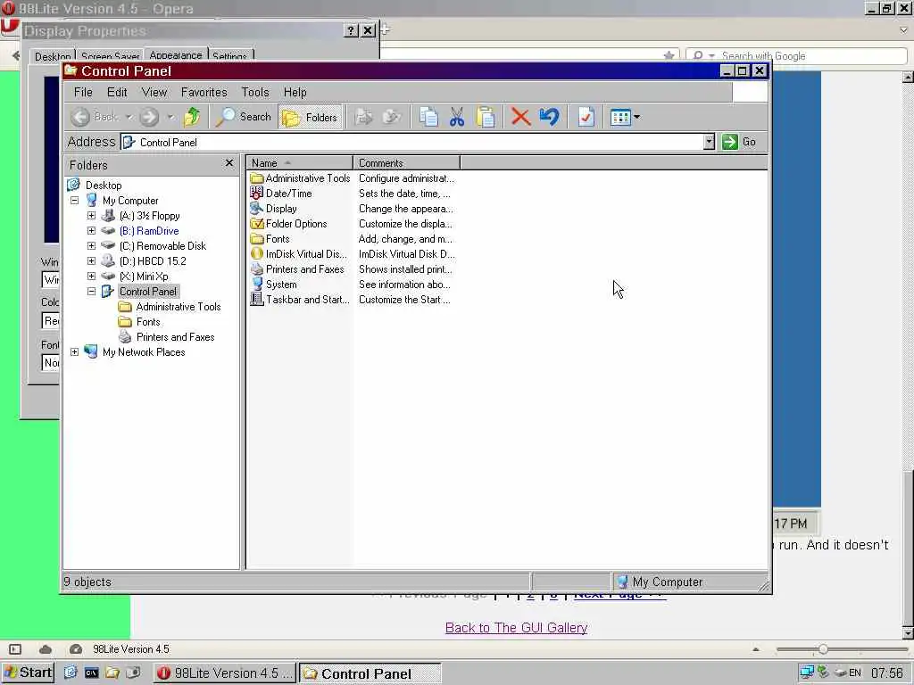Expand the (D:) HBCD 15.2 node
This screenshot has width=914, height=685.
(x=92, y=261)
